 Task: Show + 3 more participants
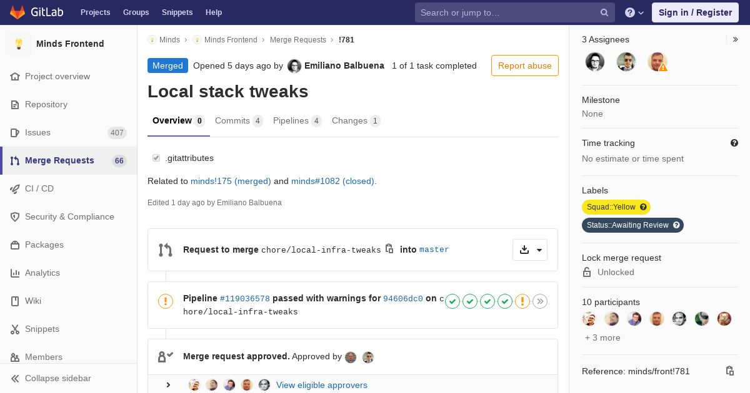(602, 337)
